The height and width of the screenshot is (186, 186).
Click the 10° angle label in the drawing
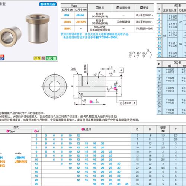point(95,75)
